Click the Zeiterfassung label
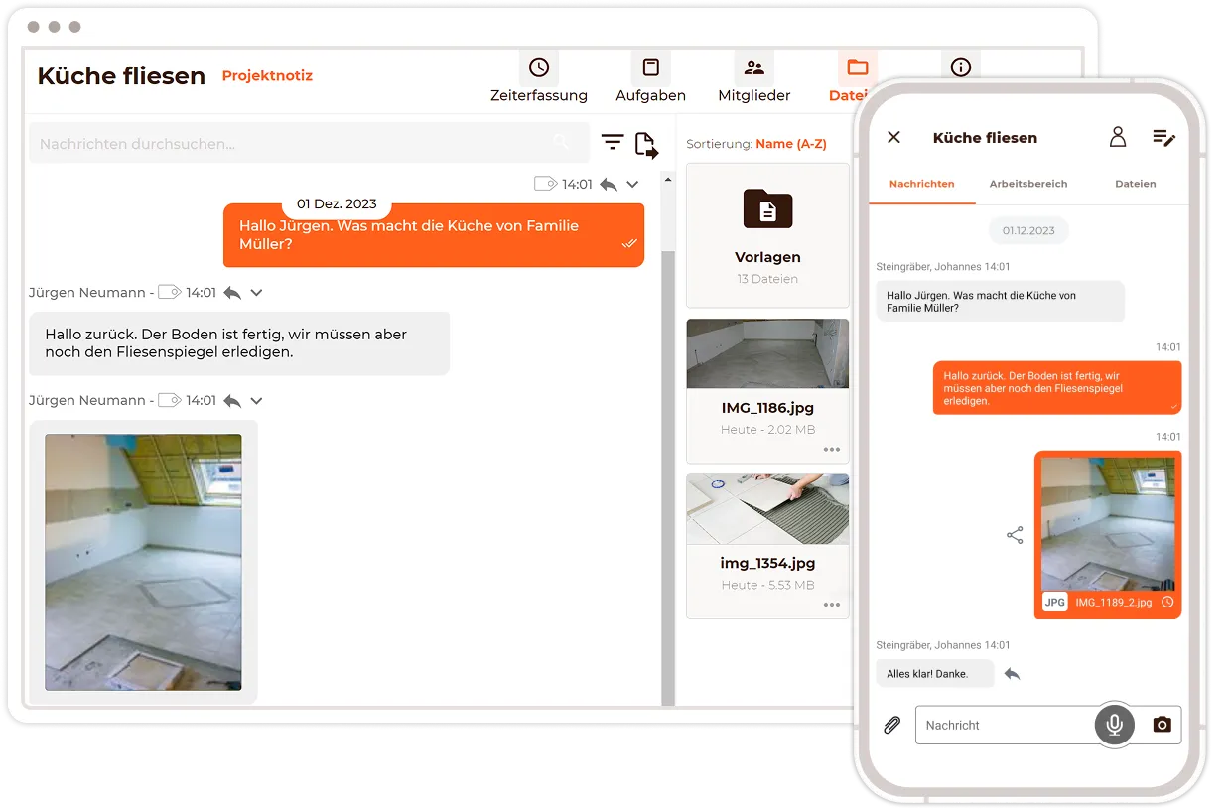 (x=539, y=95)
